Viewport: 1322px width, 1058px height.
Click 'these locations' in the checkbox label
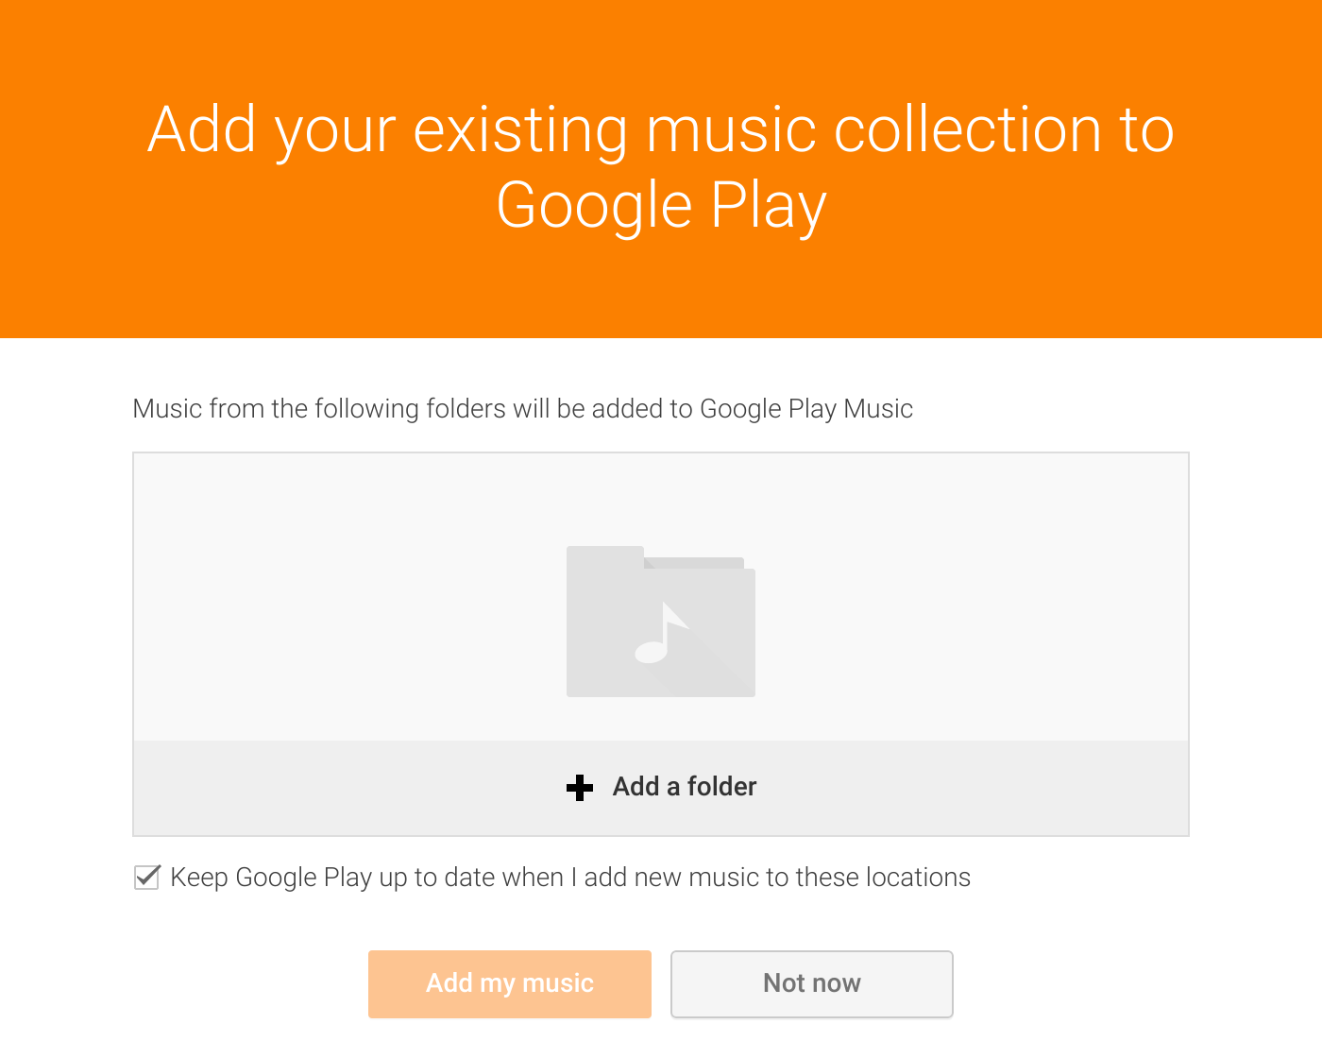(883, 878)
